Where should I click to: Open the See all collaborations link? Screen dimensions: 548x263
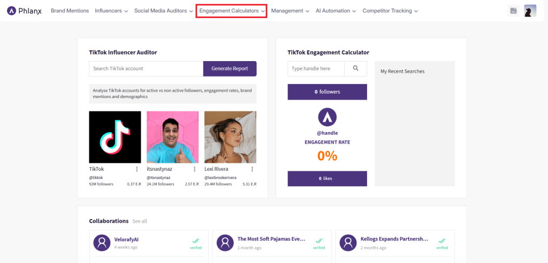click(x=140, y=221)
